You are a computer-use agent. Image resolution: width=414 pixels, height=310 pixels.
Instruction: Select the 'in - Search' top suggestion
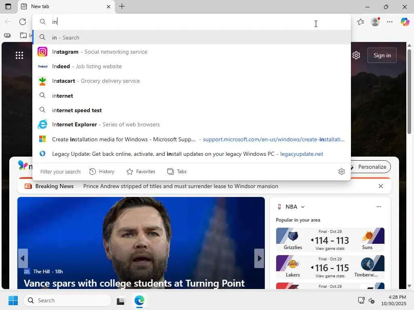click(192, 38)
